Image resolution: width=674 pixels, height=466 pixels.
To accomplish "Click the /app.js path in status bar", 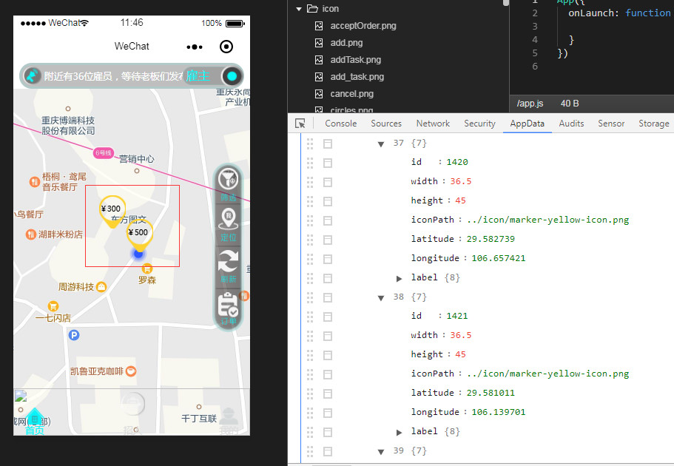I will (530, 104).
